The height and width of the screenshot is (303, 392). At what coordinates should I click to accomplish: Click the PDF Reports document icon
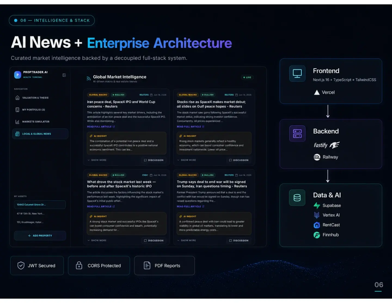click(x=147, y=265)
